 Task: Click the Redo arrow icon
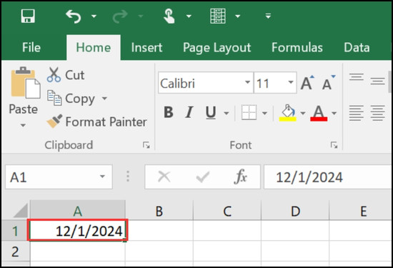[120, 16]
